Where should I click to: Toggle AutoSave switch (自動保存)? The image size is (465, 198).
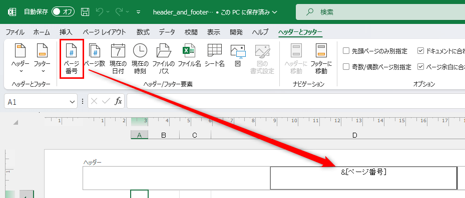63,12
